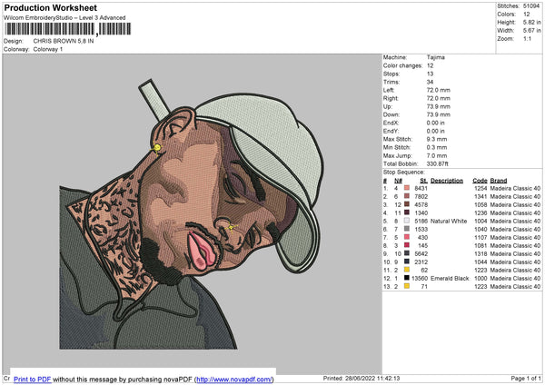The image size is (545, 385).
Task: Click the 'Description' column header
Action: (x=447, y=181)
